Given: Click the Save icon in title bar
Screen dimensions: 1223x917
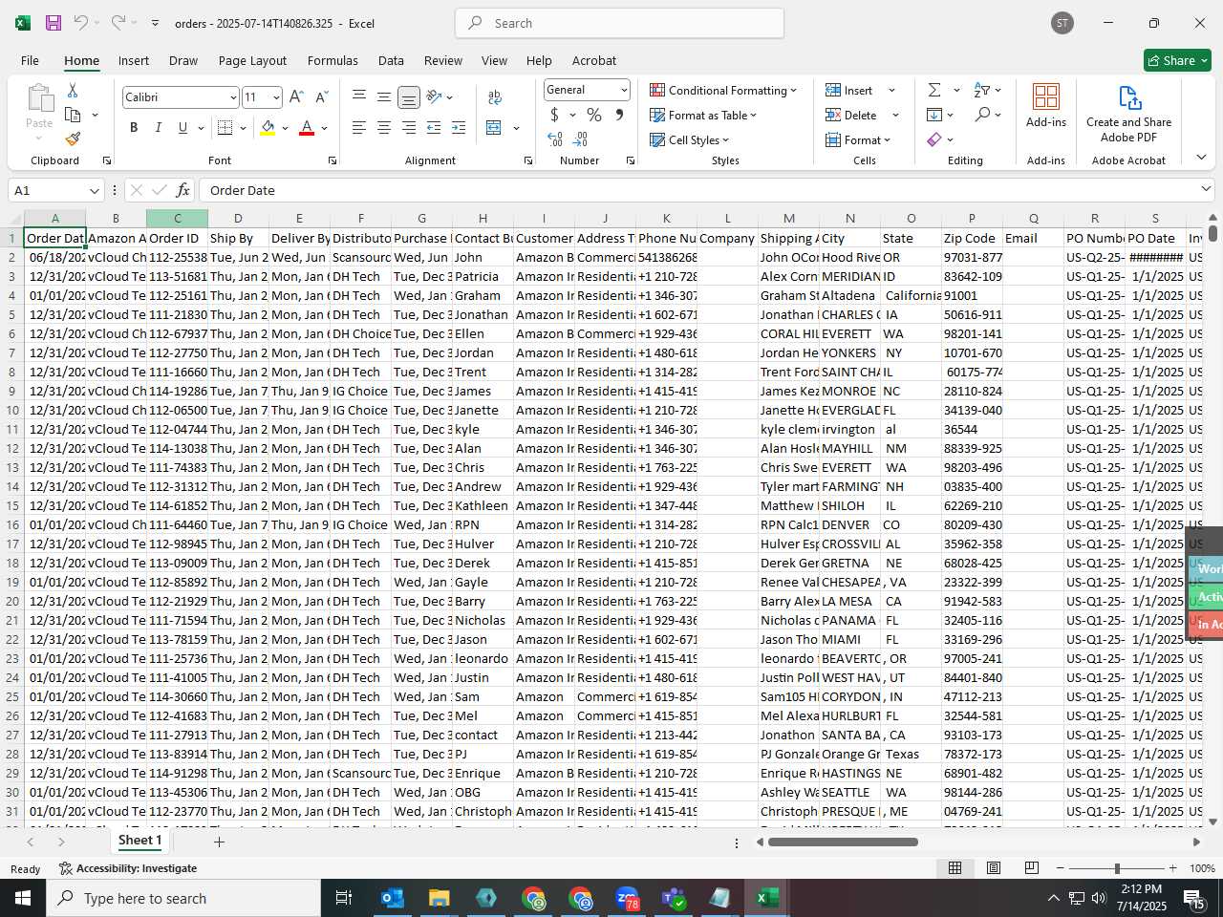Looking at the screenshot, I should (54, 23).
